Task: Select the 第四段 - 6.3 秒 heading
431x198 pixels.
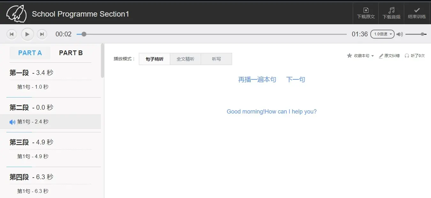Action: click(x=31, y=177)
